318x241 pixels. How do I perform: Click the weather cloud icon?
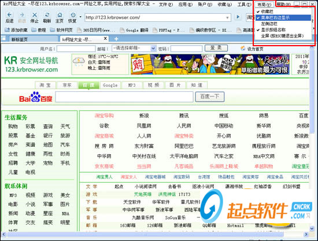[79, 61]
